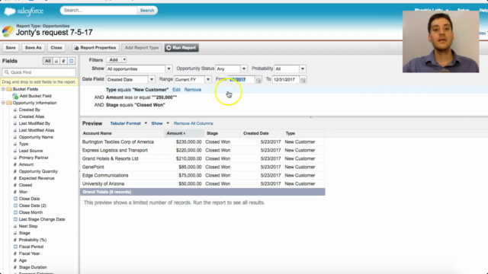Run the report
Viewport: 488px width, 274px height.
click(181, 47)
